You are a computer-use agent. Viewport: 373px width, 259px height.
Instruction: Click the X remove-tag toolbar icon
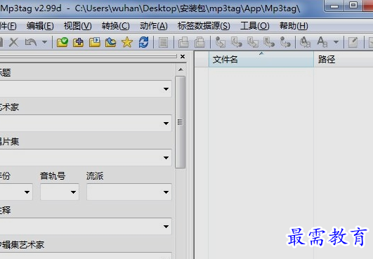pos(13,43)
